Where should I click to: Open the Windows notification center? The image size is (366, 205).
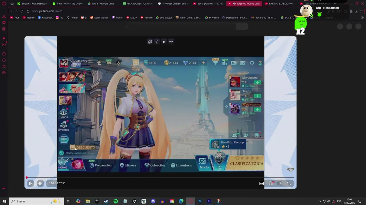click(x=360, y=201)
